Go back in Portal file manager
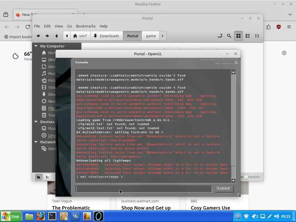The width and height of the screenshot is (296, 222). (x=38, y=36)
